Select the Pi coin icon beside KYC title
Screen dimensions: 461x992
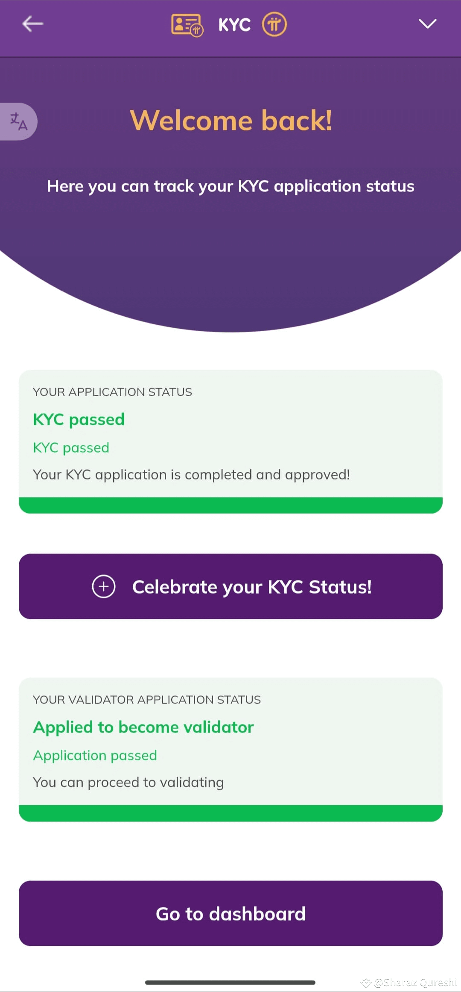(274, 24)
